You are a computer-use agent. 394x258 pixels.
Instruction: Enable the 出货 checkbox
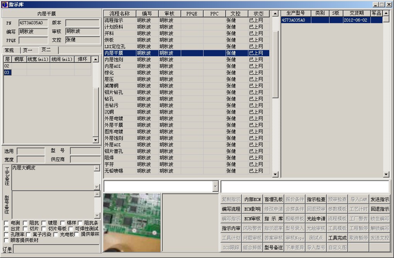pos(7,229)
